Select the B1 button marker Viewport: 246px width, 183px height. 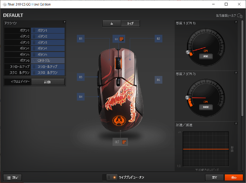(x=81, y=39)
